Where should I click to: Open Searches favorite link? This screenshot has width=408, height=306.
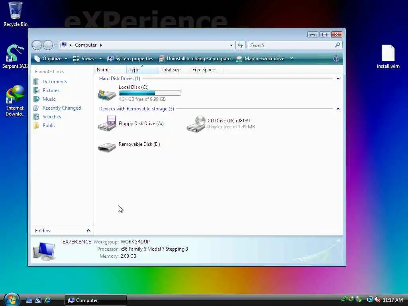[52, 117]
